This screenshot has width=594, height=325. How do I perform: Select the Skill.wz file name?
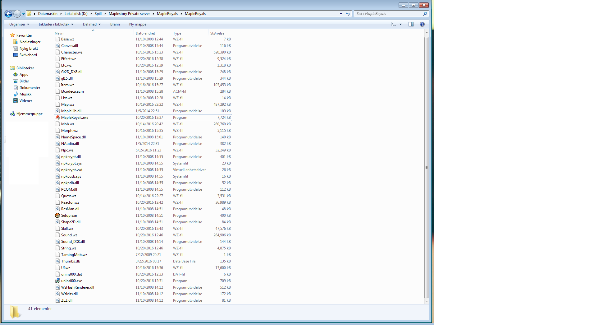pos(67,229)
